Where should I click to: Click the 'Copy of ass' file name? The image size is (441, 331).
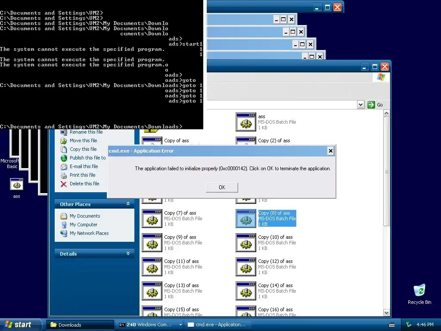tap(176, 141)
